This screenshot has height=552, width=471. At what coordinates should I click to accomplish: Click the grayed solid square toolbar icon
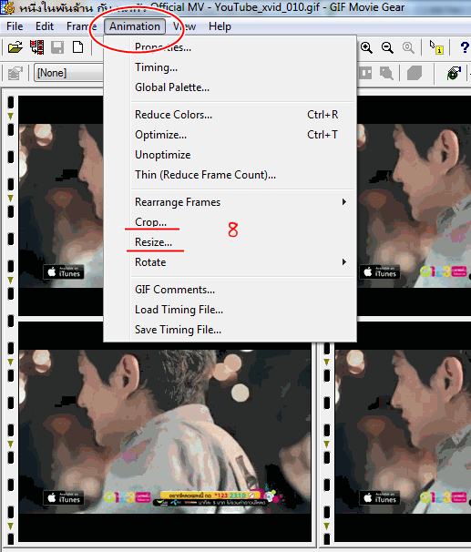click(x=415, y=73)
